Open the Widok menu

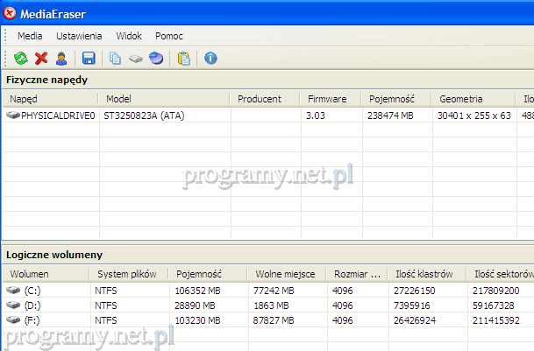click(129, 36)
